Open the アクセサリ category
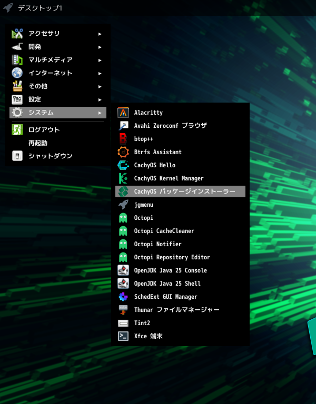316x404 pixels. point(58,34)
